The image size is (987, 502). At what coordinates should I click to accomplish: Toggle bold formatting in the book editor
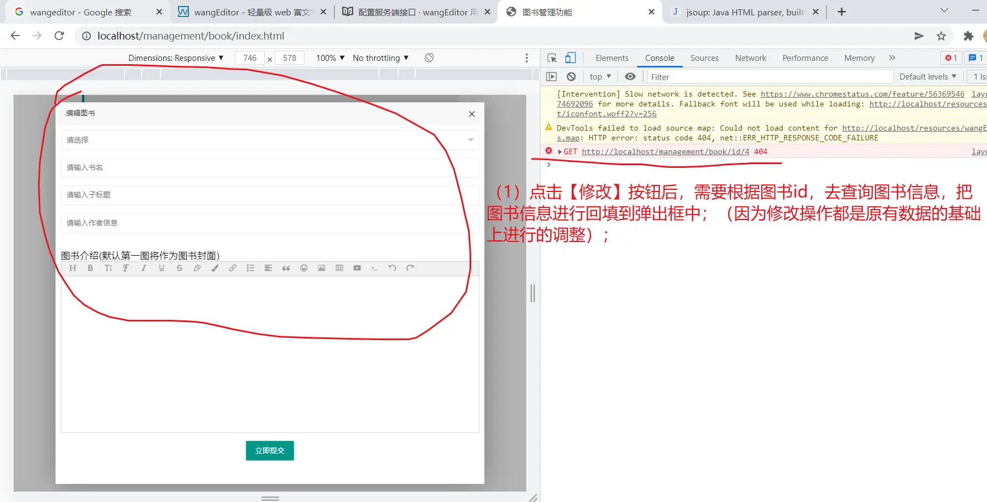pos(90,268)
